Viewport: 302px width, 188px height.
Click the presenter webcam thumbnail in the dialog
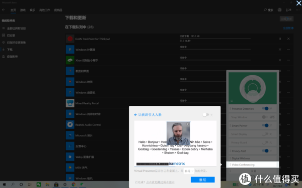[x=178, y=133]
